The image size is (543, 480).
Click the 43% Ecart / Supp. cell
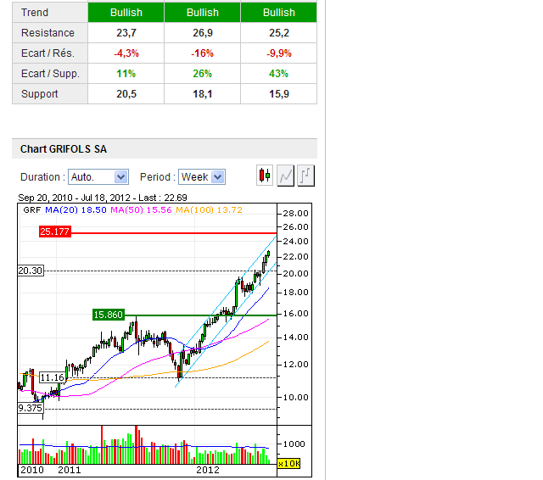click(x=279, y=74)
